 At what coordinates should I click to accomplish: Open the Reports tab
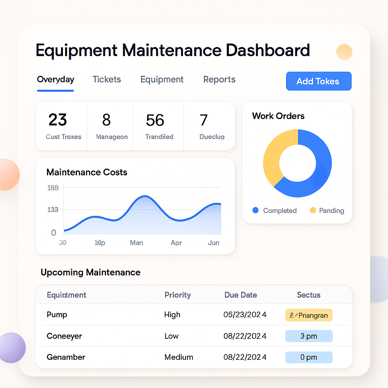point(219,80)
